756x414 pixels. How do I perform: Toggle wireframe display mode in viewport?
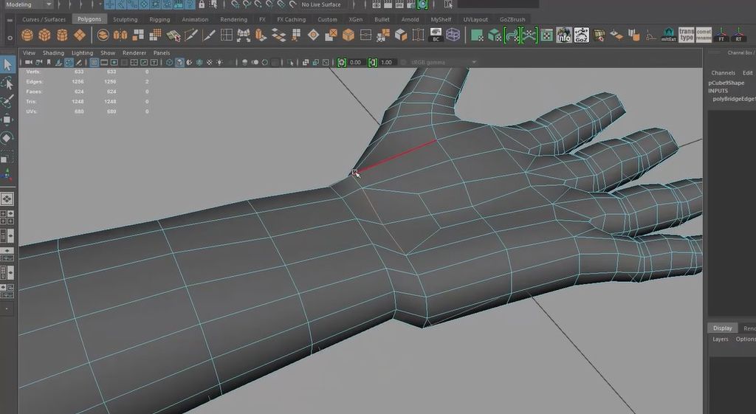click(169, 62)
